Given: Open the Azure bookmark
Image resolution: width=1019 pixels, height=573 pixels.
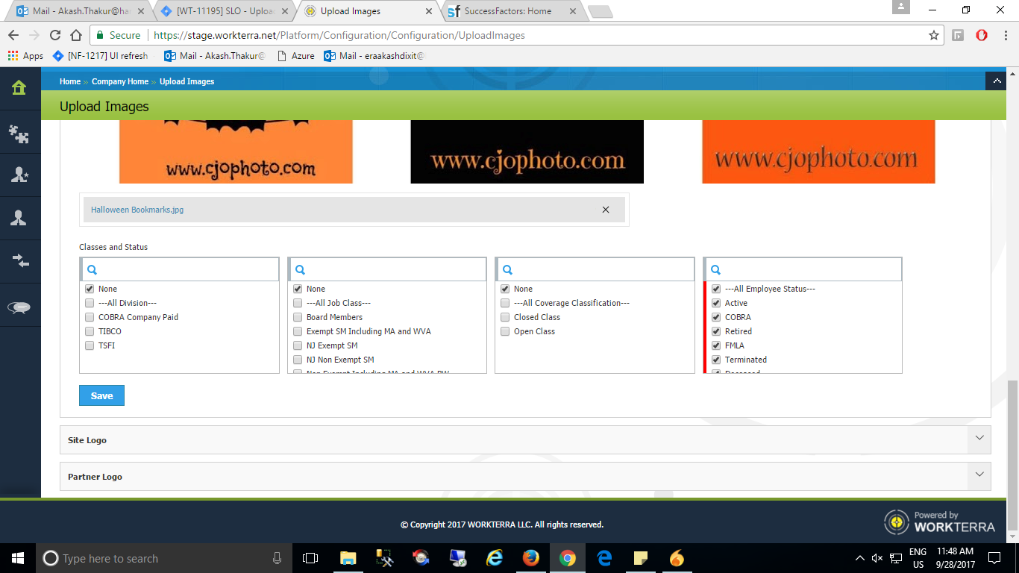Looking at the screenshot, I should pos(296,56).
